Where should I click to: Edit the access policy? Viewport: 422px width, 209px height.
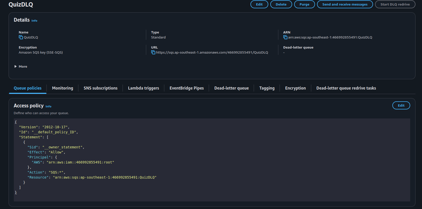coord(401,106)
